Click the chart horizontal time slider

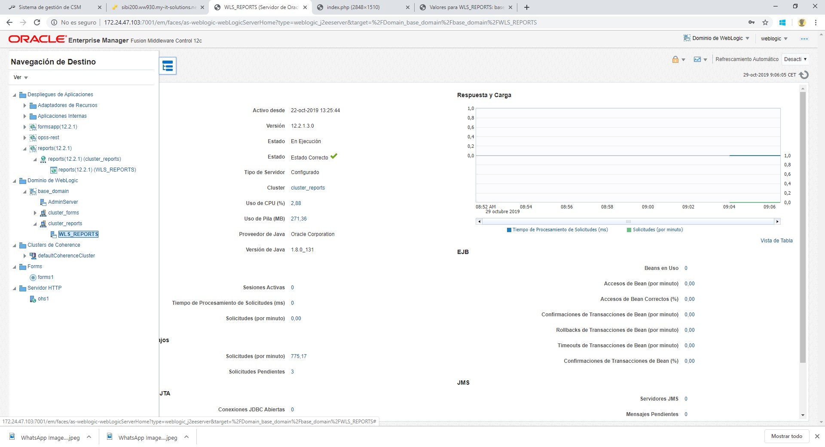(x=628, y=222)
